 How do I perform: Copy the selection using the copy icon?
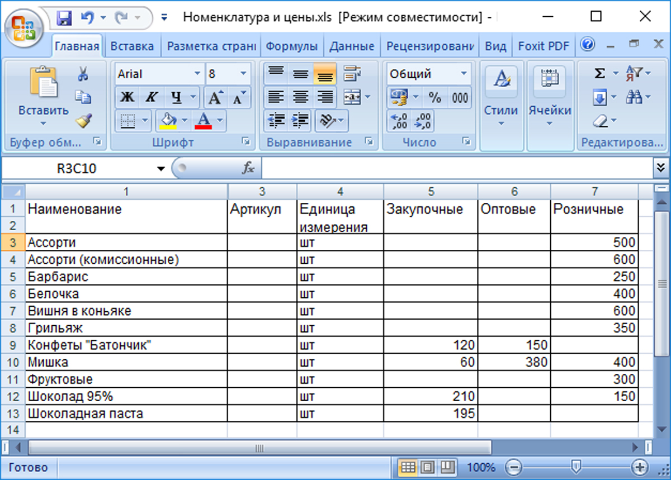click(x=83, y=97)
